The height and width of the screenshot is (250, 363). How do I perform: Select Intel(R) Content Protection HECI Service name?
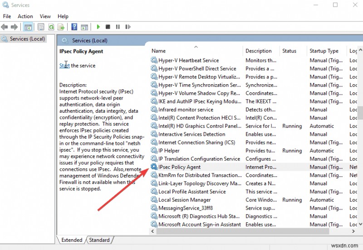pos(199,118)
